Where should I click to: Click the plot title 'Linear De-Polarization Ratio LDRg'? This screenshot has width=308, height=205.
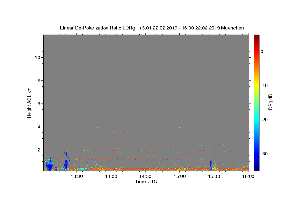coord(98,28)
